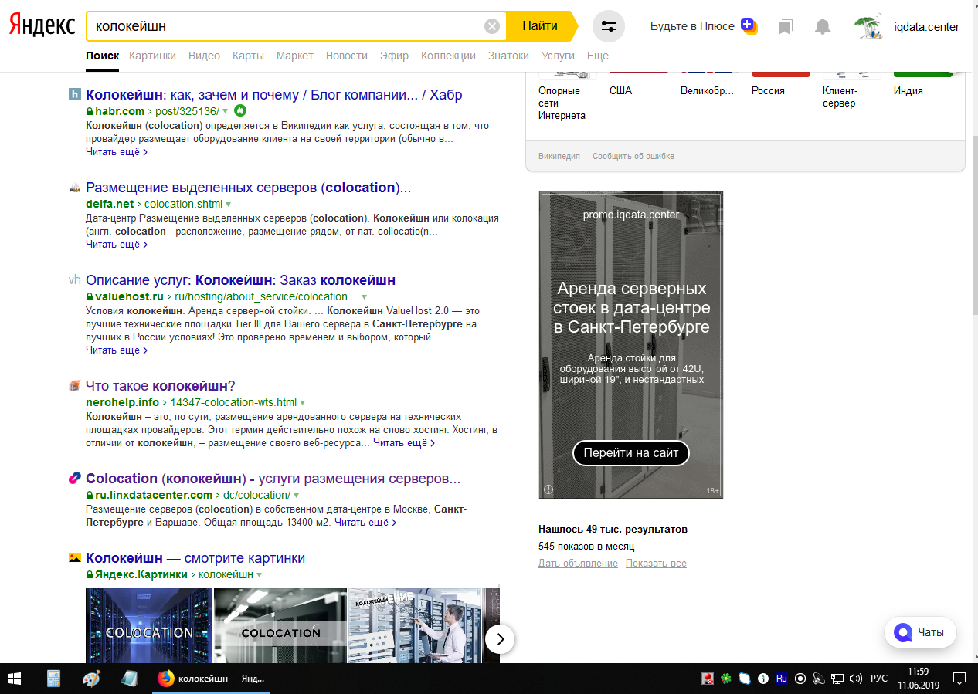Open the network tray icon
Screen dimensions: 978x694
(x=837, y=679)
